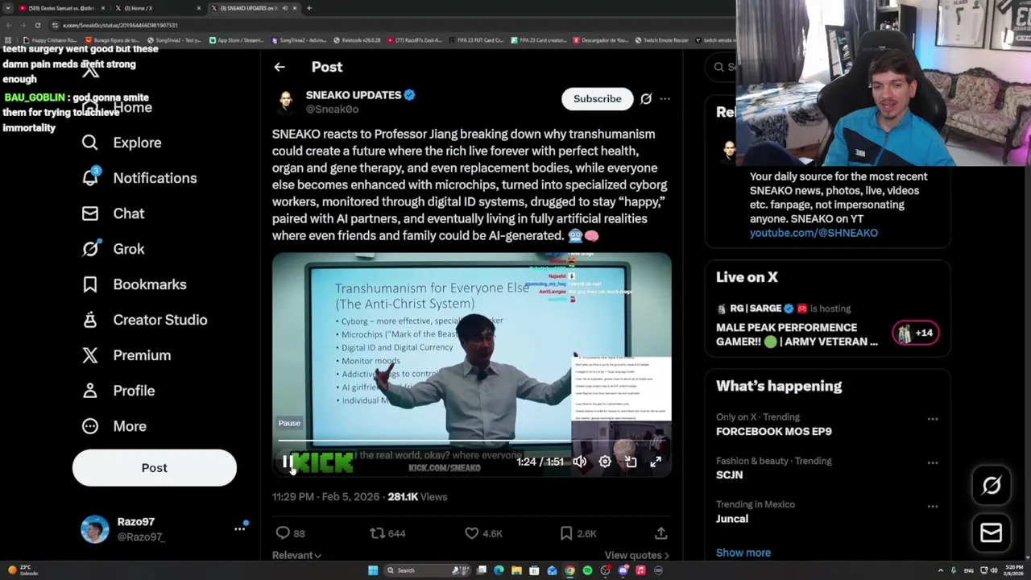The height and width of the screenshot is (580, 1031).
Task: Open the floating messages envelope button
Action: point(991,532)
